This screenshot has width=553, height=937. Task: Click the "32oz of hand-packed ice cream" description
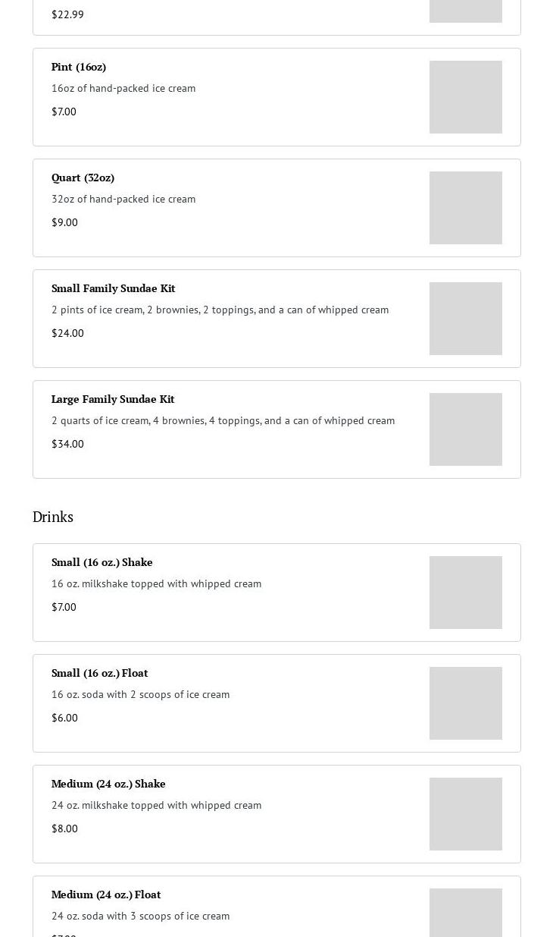tap(123, 199)
